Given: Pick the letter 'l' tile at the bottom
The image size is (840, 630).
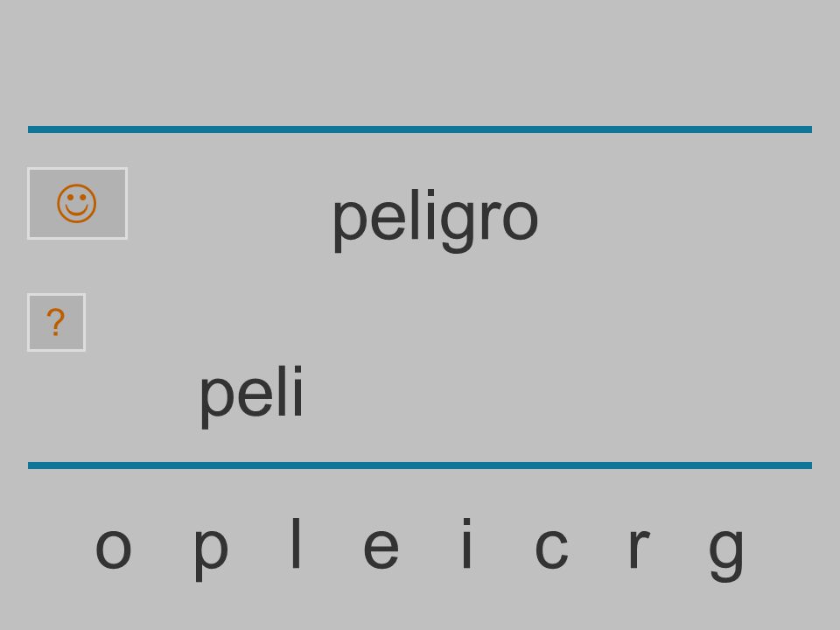Looking at the screenshot, I should tap(296, 542).
